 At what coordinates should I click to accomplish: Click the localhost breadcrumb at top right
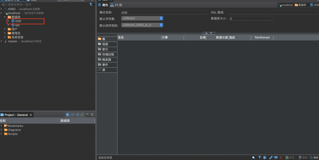point(286,5)
